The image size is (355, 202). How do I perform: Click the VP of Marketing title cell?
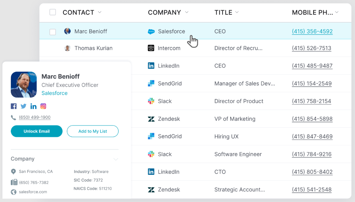235,119
